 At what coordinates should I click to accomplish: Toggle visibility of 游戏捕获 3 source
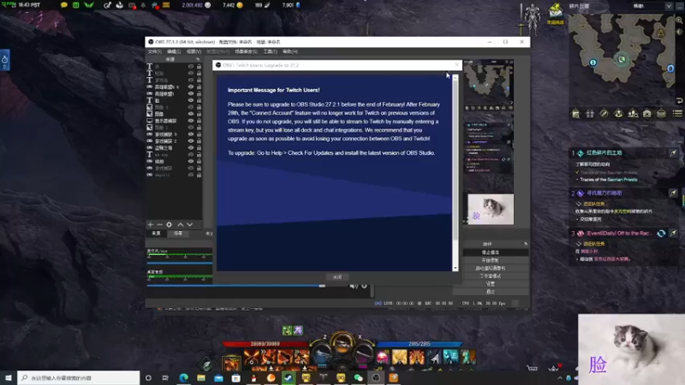tap(190, 134)
